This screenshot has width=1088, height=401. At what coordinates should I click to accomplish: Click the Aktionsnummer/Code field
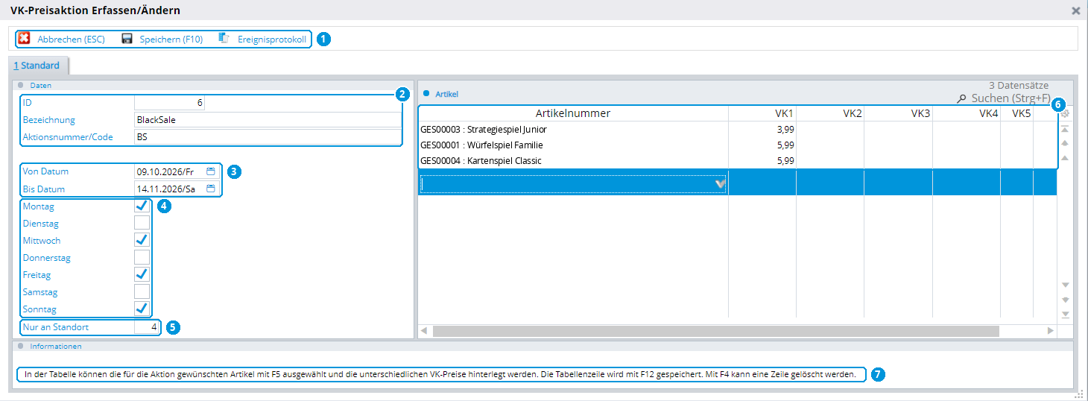(x=267, y=137)
